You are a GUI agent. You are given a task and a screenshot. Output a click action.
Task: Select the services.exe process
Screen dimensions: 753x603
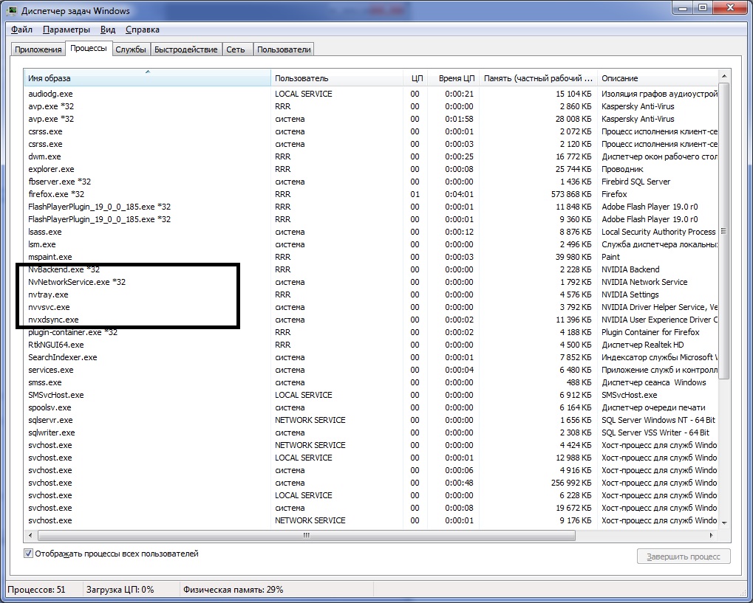[x=371, y=370]
